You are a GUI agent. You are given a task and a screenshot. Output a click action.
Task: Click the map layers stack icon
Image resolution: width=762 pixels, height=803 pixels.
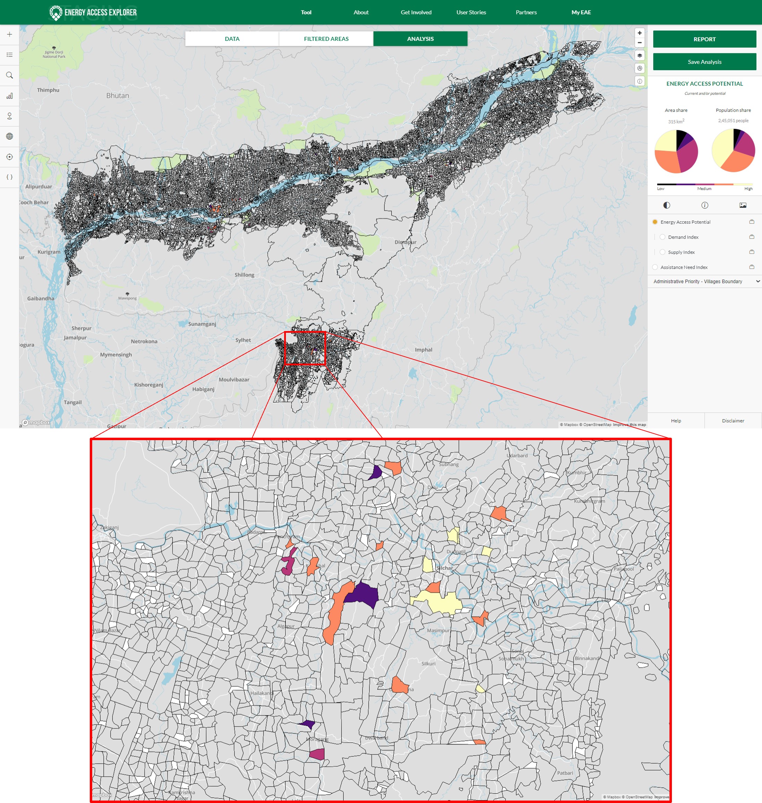click(639, 56)
